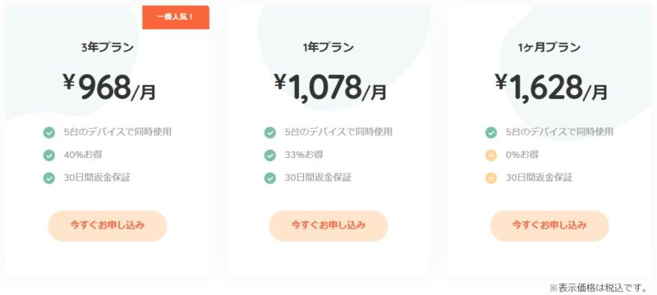Click the 3年プラン apply button
This screenshot has height=295, width=657.
click(108, 225)
